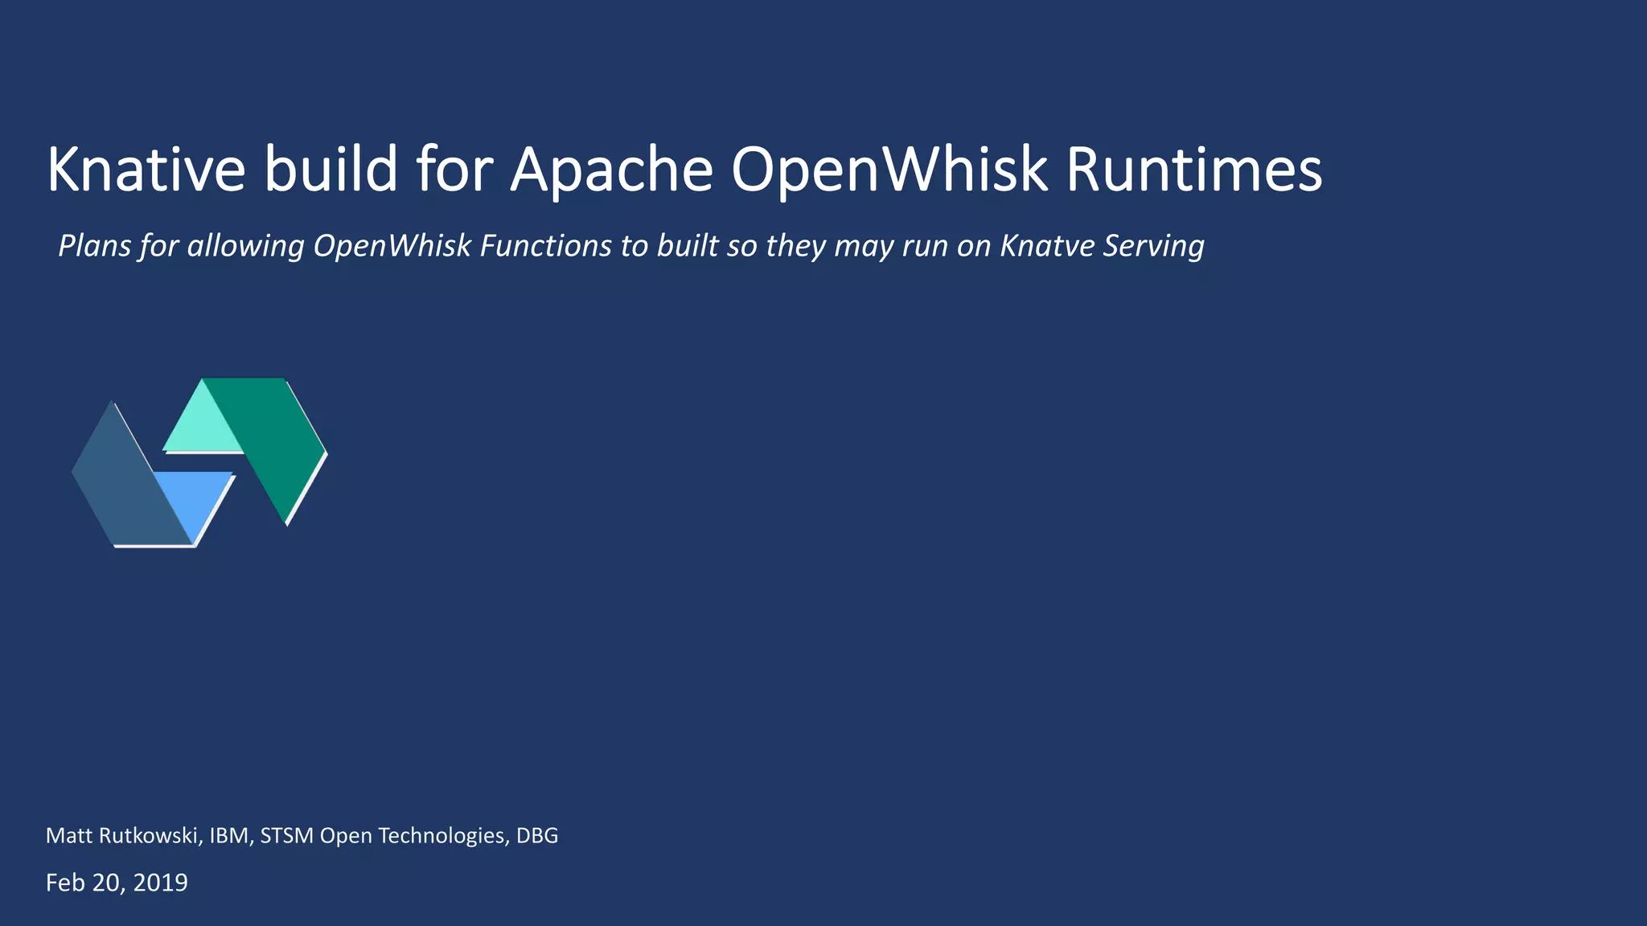Select the italic subtitle line
The width and height of the screenshot is (1647, 926).
[x=630, y=246]
